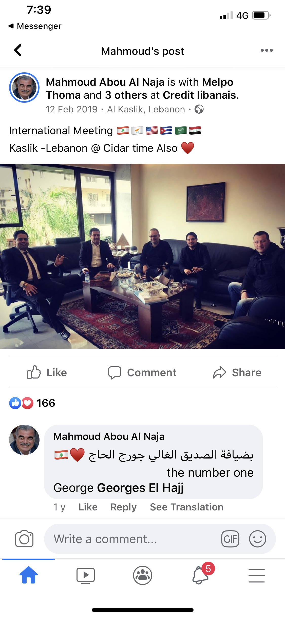Share the post using the Share arrow
The image size is (285, 618).
point(237,372)
